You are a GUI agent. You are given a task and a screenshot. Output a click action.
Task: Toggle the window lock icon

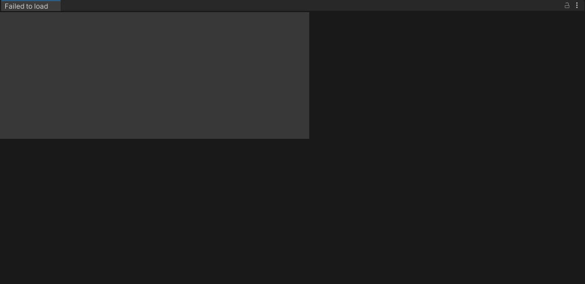click(x=567, y=5)
